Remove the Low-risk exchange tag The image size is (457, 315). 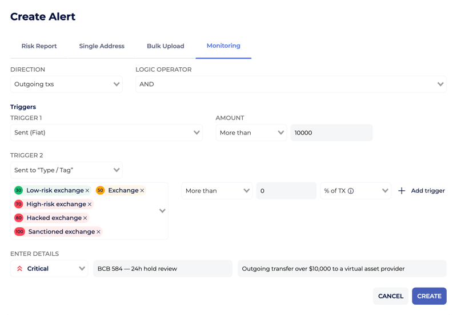pos(87,191)
